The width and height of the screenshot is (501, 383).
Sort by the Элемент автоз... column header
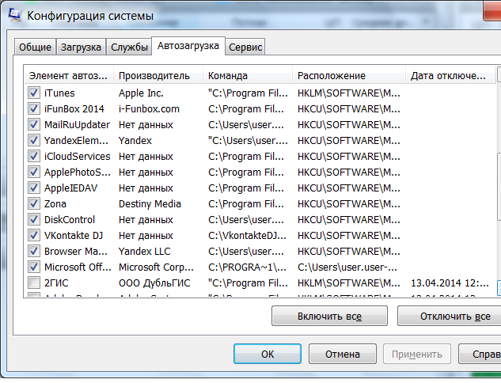pos(68,76)
